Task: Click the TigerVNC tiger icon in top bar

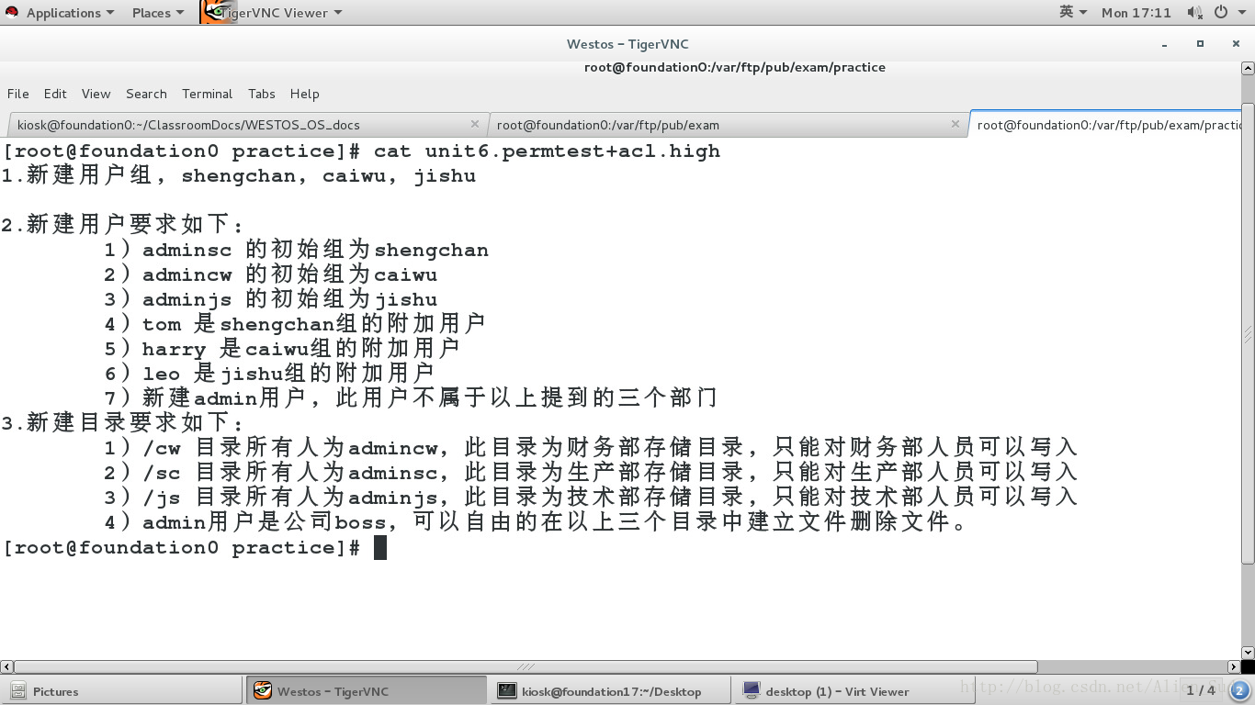Action: 218,12
